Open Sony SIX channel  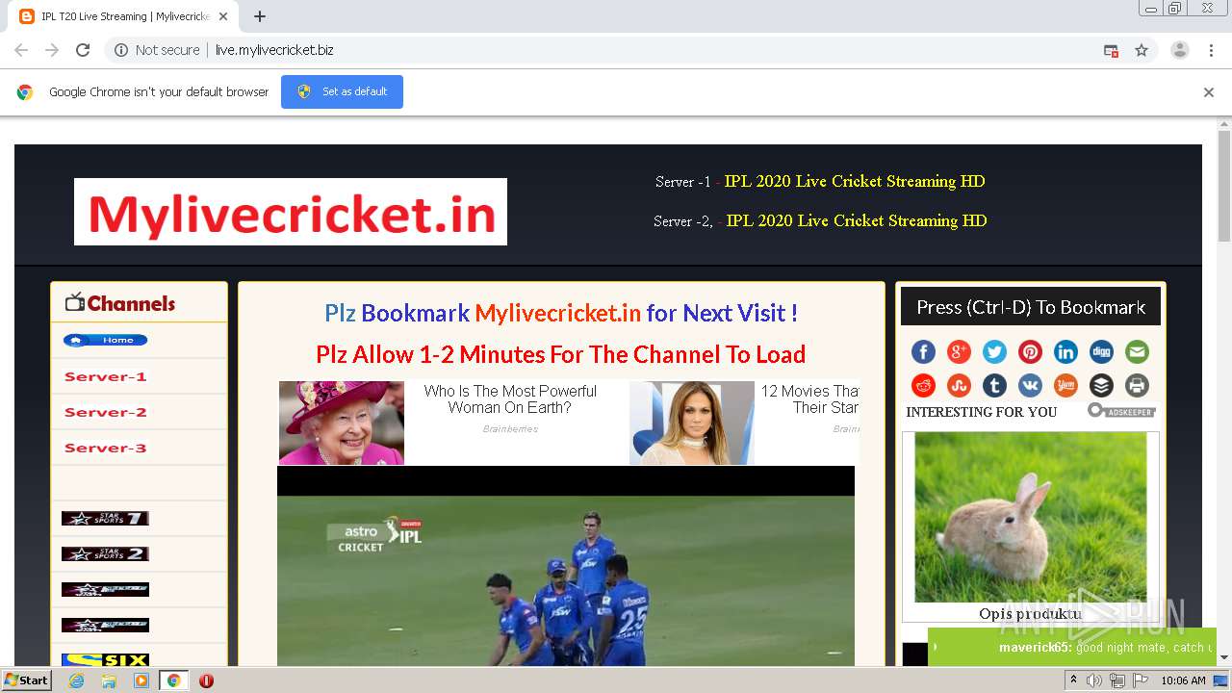(105, 660)
